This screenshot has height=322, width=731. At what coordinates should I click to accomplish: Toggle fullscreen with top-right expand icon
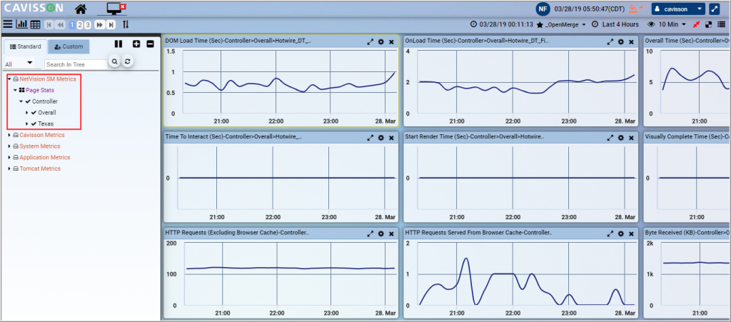(x=714, y=9)
